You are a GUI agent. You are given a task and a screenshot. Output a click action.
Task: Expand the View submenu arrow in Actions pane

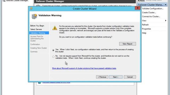click(x=166, y=21)
